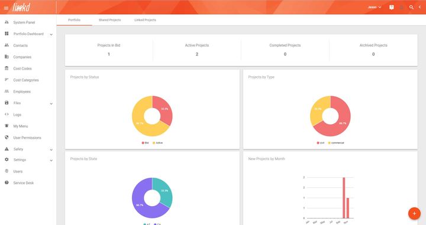The height and width of the screenshot is (225, 426).
Task: Click the red civil slice in Projects by Type
Action: tap(343, 123)
